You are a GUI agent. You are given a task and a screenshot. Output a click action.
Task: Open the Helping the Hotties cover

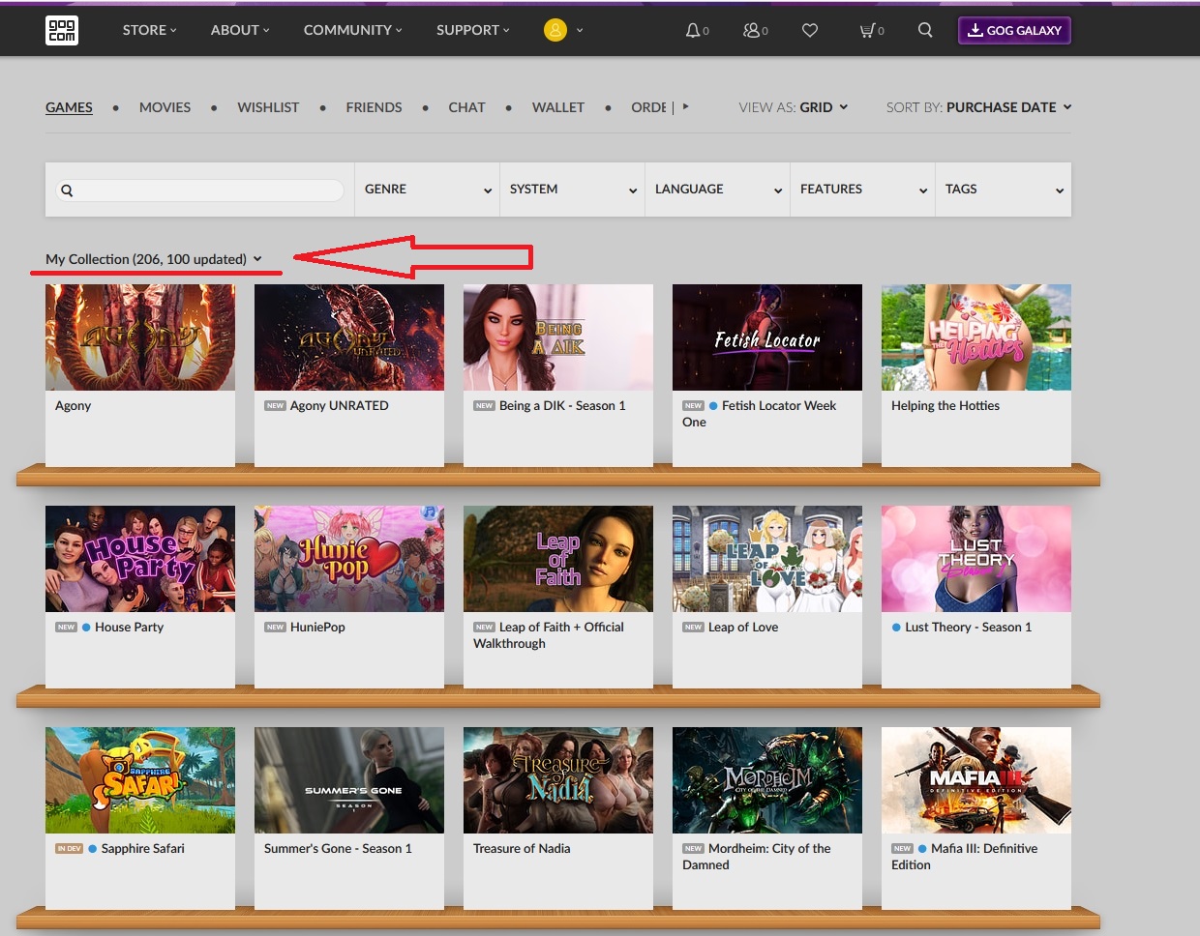(976, 337)
